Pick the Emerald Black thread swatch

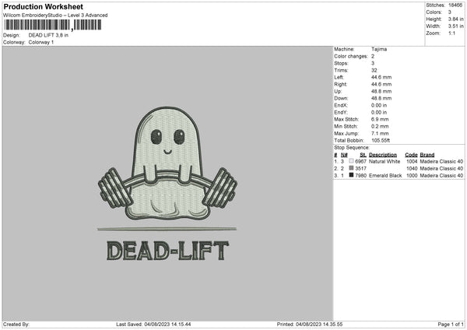350,176
